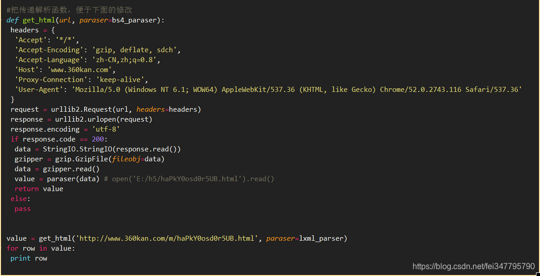This screenshot has height=276, width=540.
Task: Click the 'keep-alive' string value
Action: pyautogui.click(x=120, y=80)
